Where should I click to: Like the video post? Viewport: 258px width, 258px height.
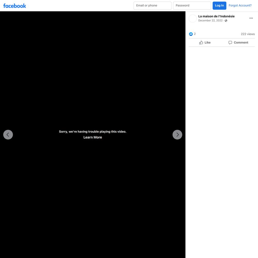pyautogui.click(x=205, y=43)
